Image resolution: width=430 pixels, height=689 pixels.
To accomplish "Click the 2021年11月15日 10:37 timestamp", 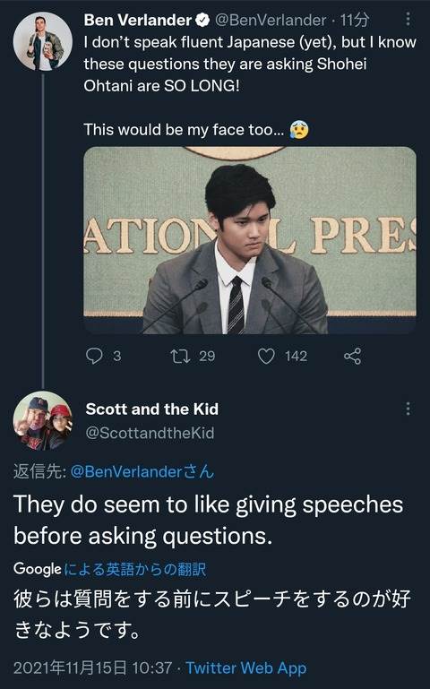I will [92, 667].
